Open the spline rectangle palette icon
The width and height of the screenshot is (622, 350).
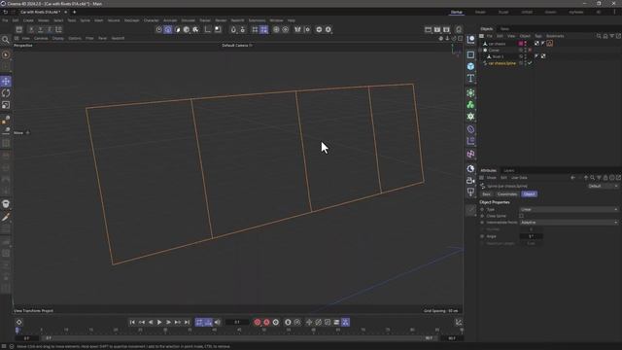(470, 54)
